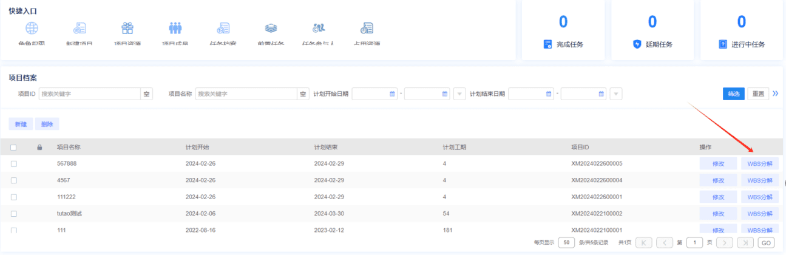Image resolution: width=786 pixels, height=255 pixels.
Task: Expand more filters with double-chevron icon
Action: [x=775, y=93]
